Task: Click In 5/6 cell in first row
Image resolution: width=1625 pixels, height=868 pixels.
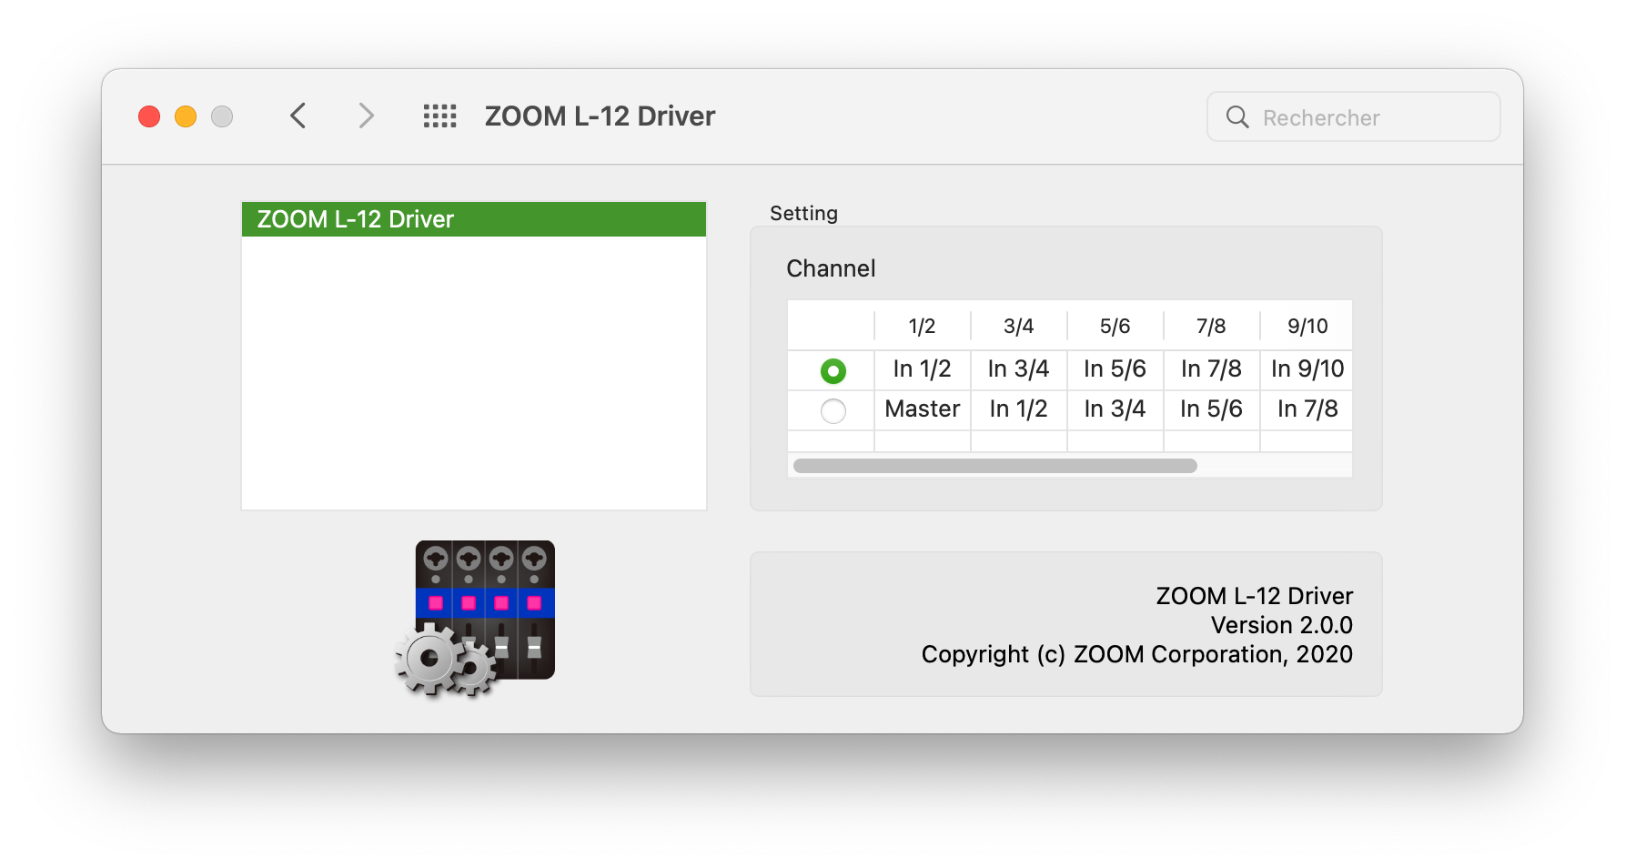Action: [1115, 368]
